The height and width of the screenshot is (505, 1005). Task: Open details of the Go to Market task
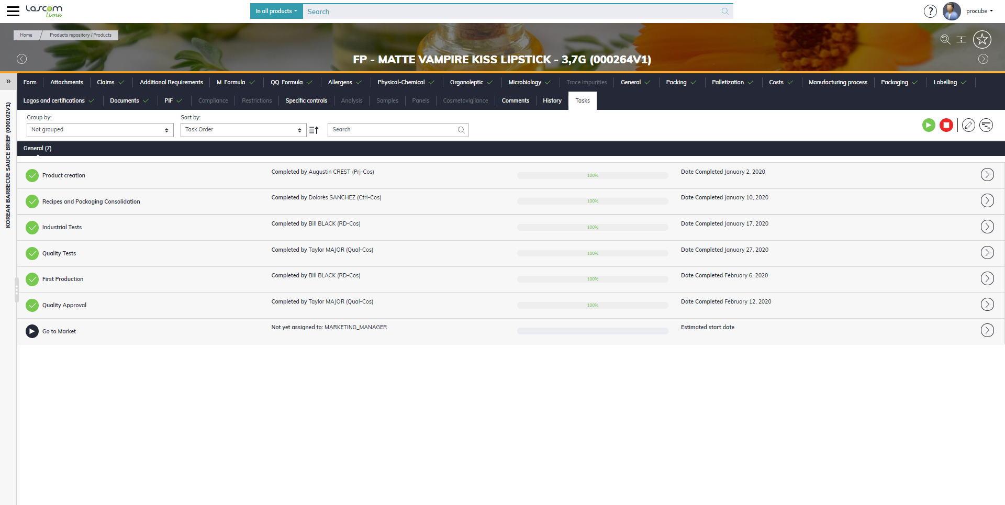point(987,330)
